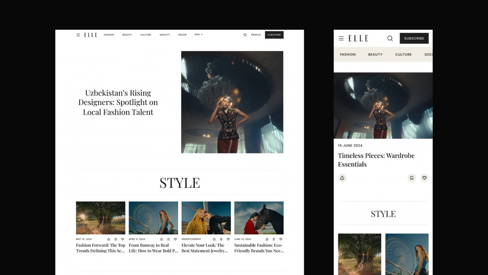Like the Fashion Forward trends article
The height and width of the screenshot is (275, 488).
123,239
